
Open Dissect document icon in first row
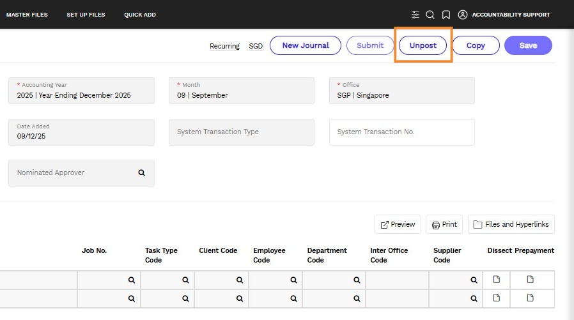(x=497, y=279)
